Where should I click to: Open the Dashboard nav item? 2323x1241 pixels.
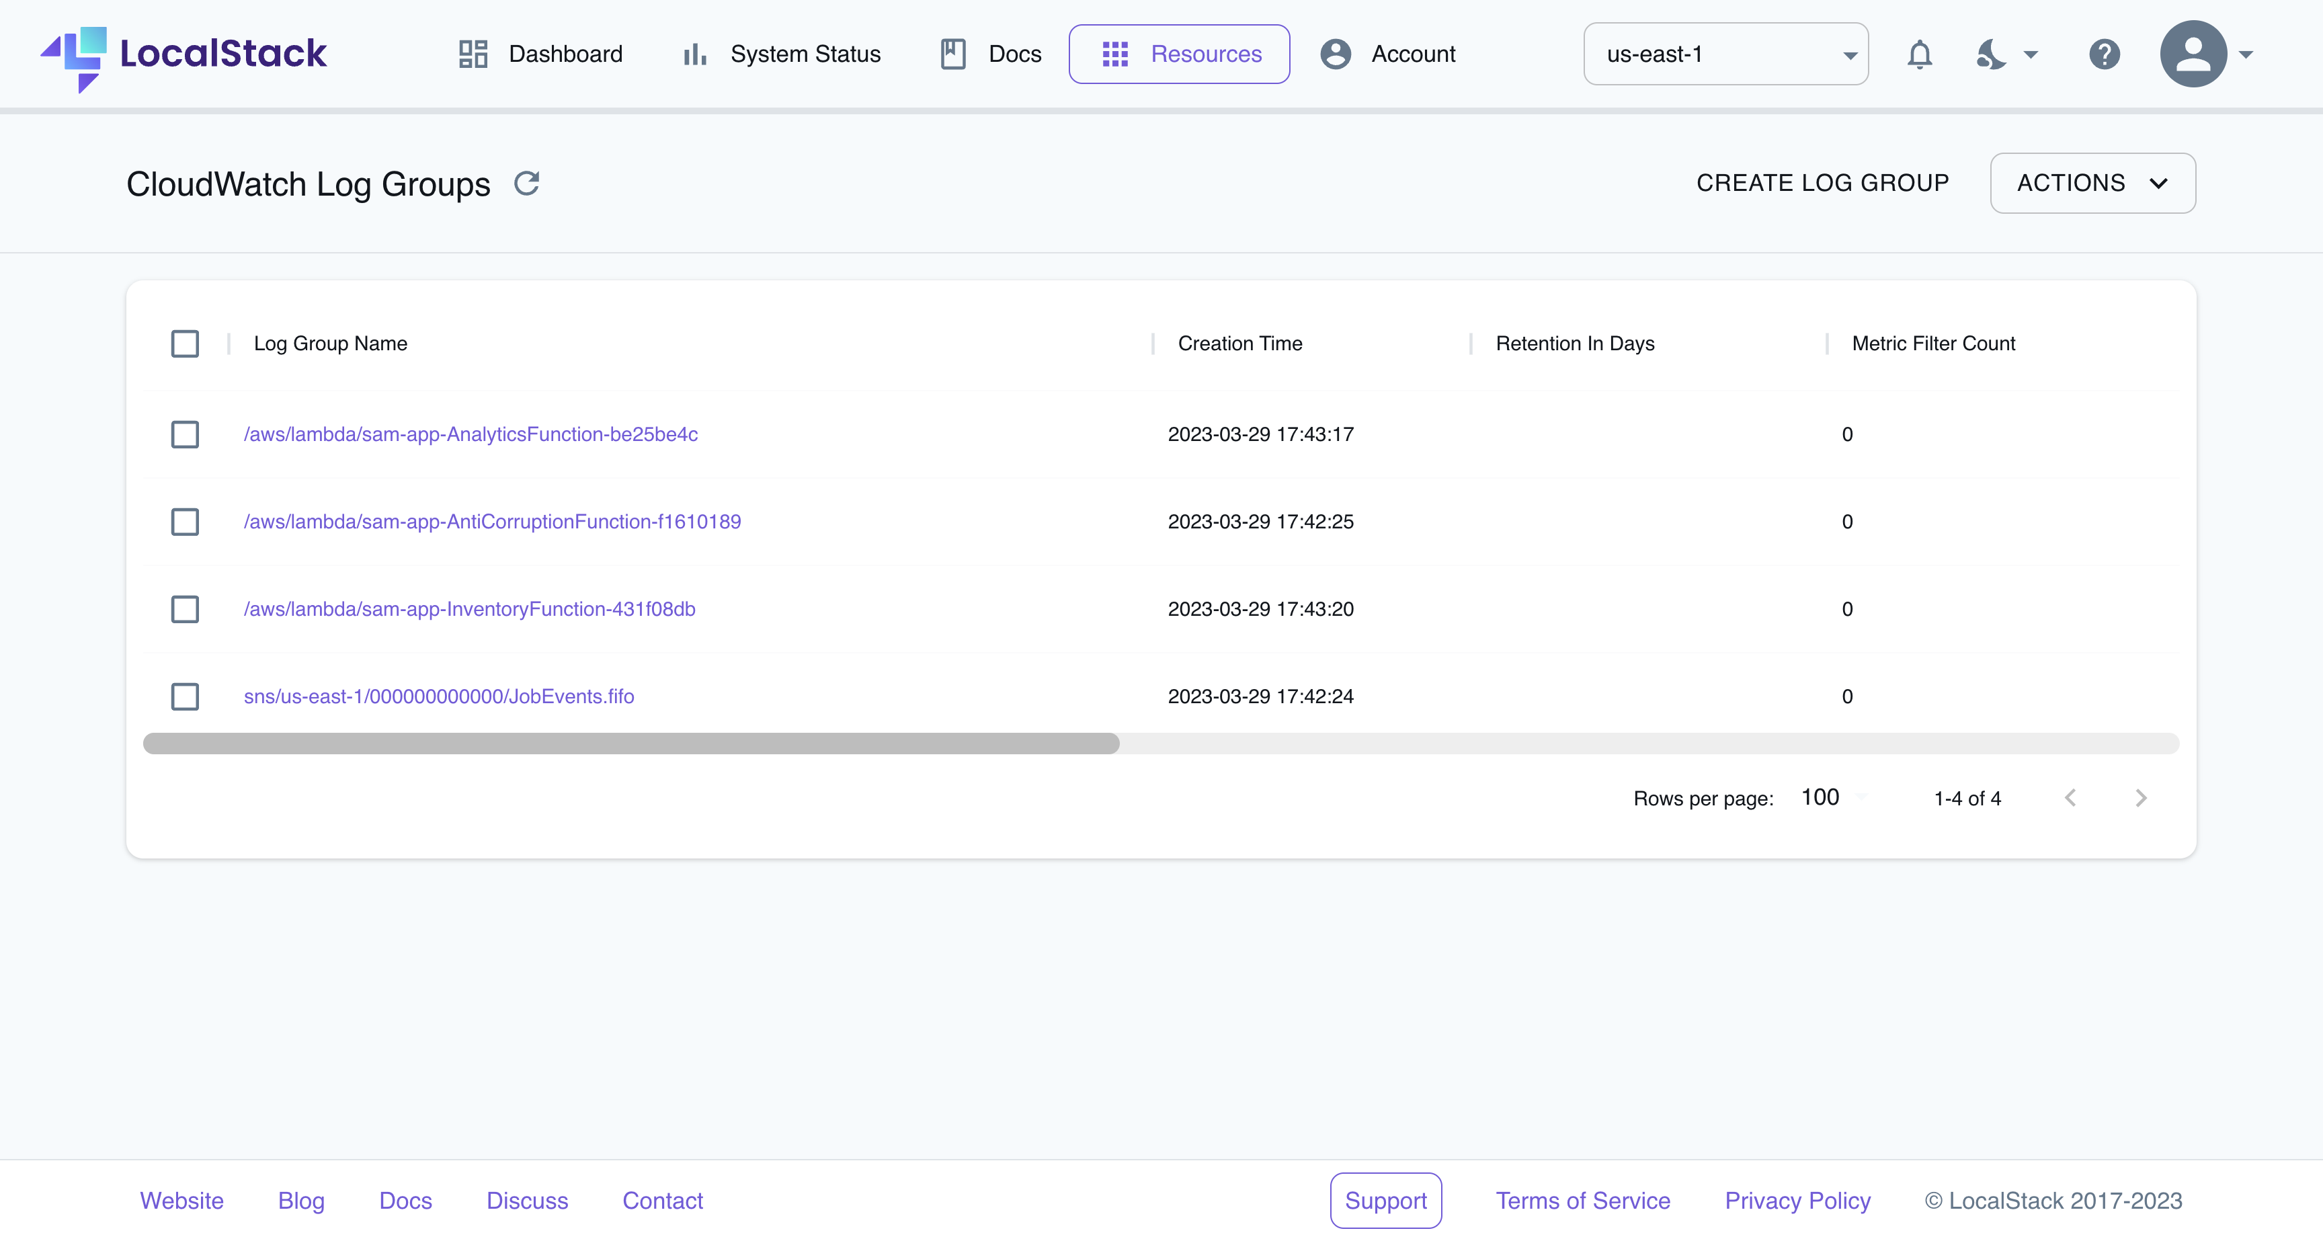540,55
